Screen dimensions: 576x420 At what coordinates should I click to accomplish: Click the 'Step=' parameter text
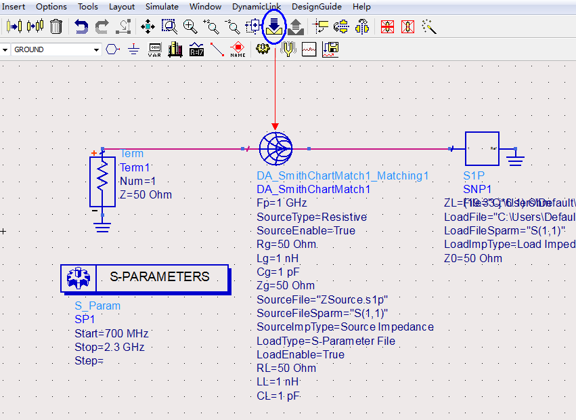89,361
